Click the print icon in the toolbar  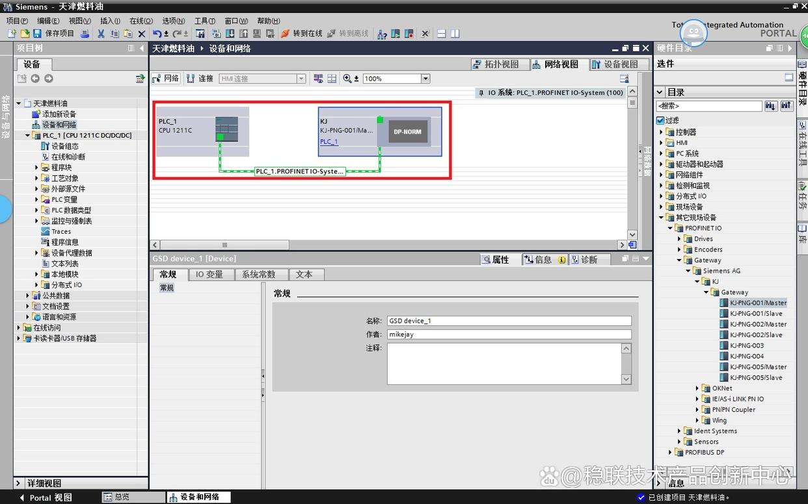coord(85,34)
